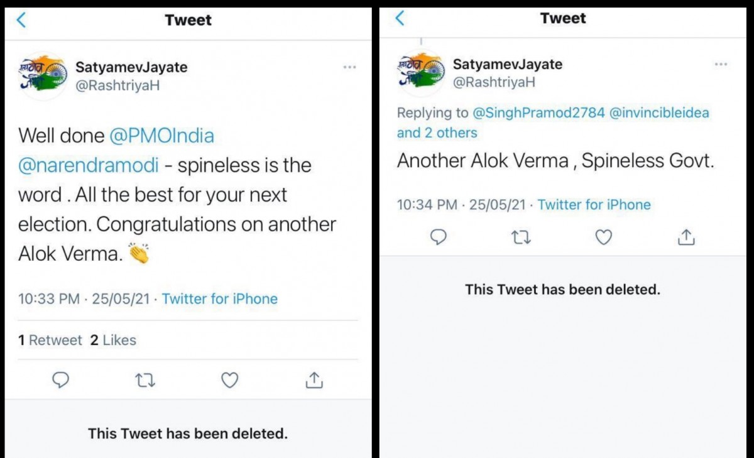The image size is (754, 458).
Task: Open more options dots on right tweet
Action: (721, 64)
